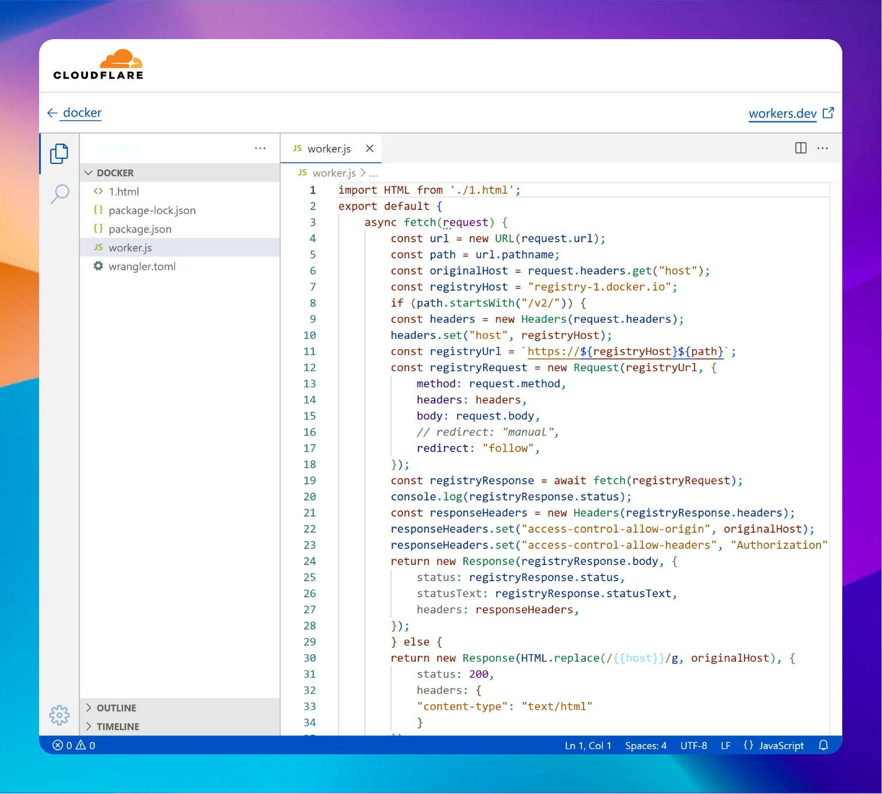This screenshot has height=794, width=882.
Task: Open the Explorer more actions ellipsis
Action: coord(260,148)
